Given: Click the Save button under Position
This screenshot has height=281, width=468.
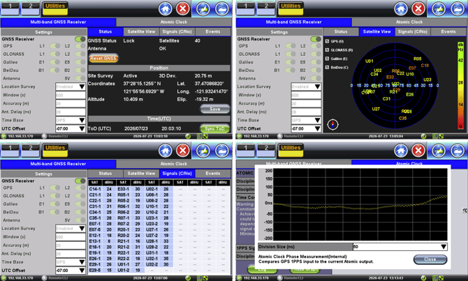Looking at the screenshot, I should 215,109.
